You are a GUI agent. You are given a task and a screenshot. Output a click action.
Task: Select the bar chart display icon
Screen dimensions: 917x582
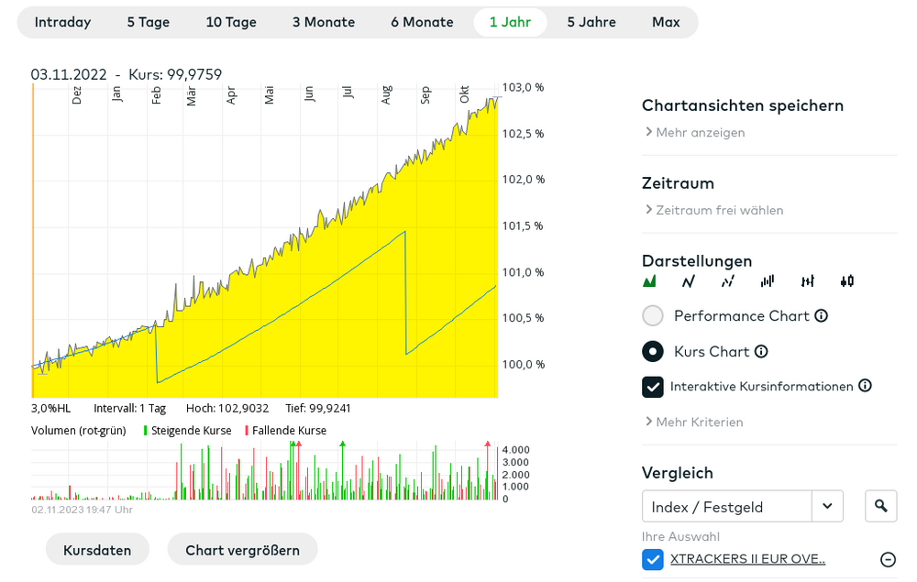click(768, 281)
